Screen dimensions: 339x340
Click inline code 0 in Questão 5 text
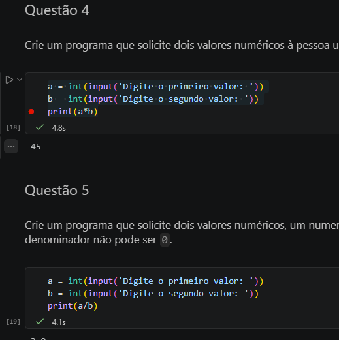165,240
